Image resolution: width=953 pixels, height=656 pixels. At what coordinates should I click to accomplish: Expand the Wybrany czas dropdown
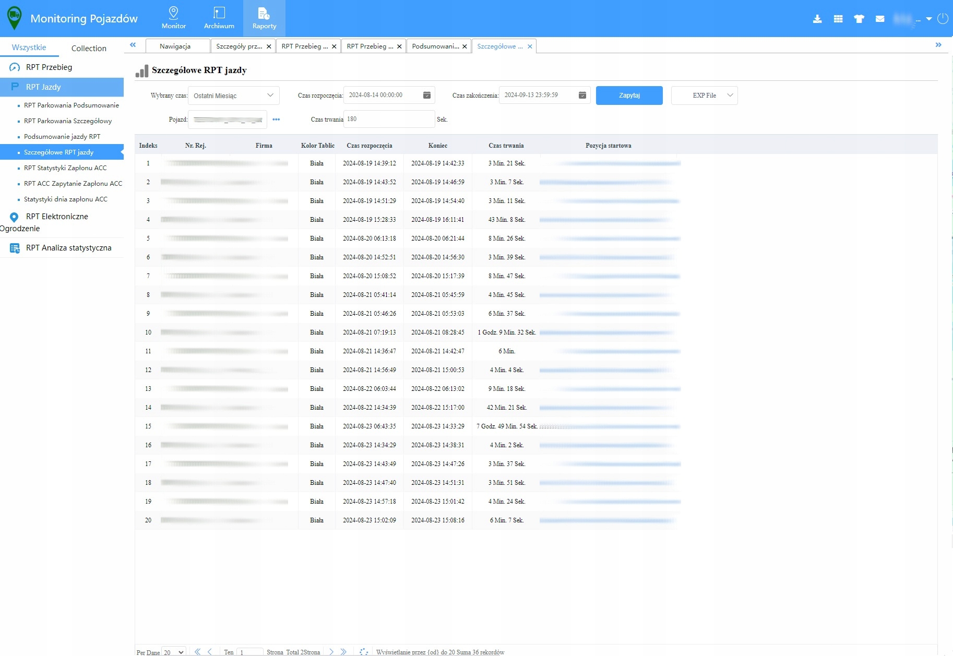pos(233,96)
